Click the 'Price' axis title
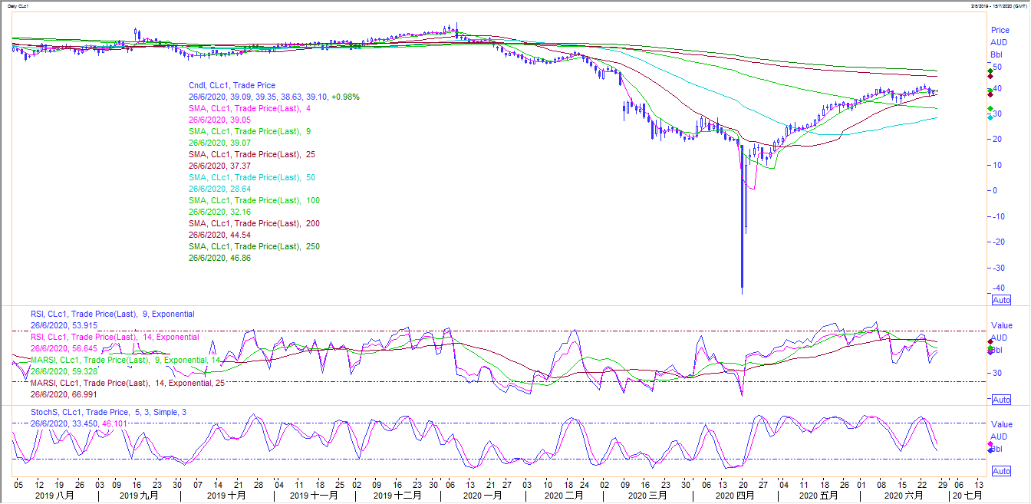 click(x=1000, y=30)
